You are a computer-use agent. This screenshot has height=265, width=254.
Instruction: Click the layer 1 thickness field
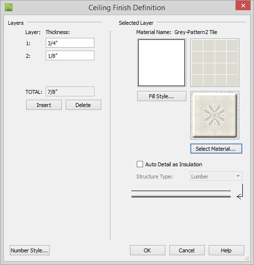(x=70, y=43)
